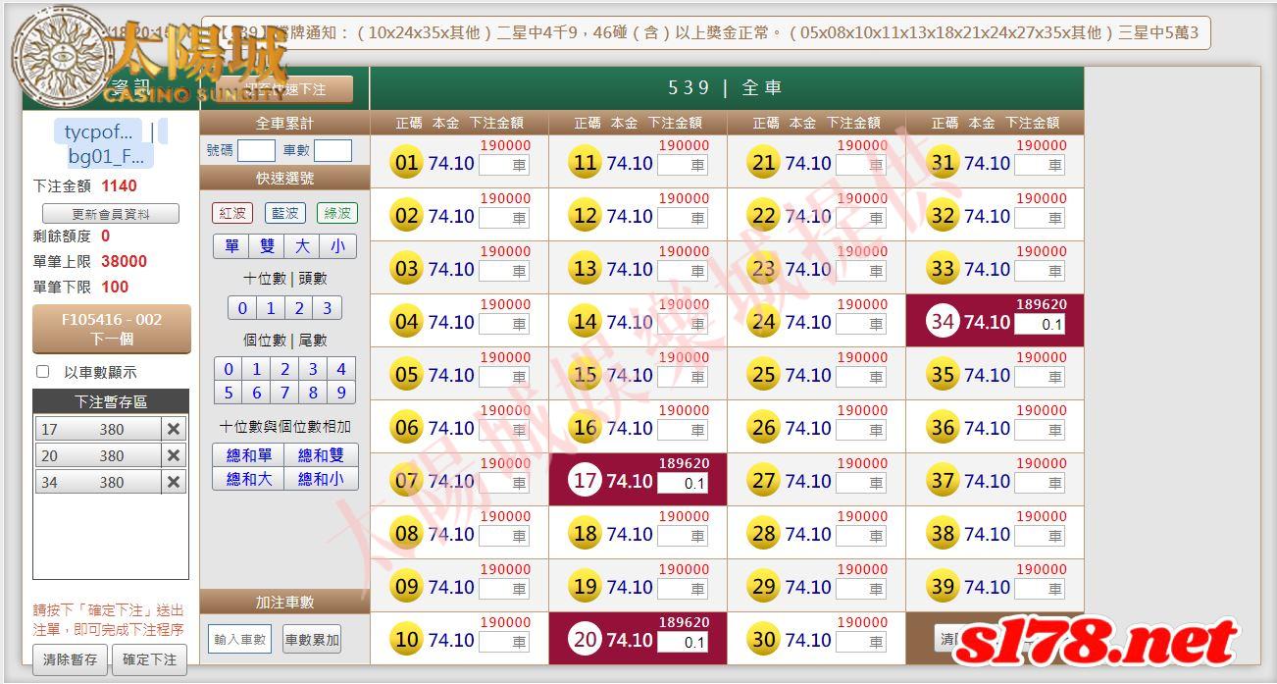Deselect the highlighted ball 20

(585, 640)
